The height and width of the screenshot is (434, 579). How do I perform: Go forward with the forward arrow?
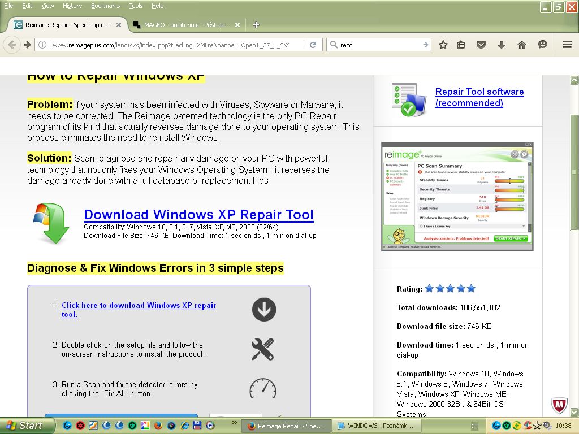(x=27, y=45)
